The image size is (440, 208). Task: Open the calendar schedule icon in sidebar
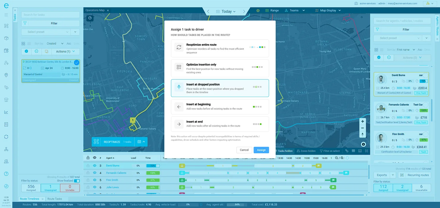[x=6, y=51]
